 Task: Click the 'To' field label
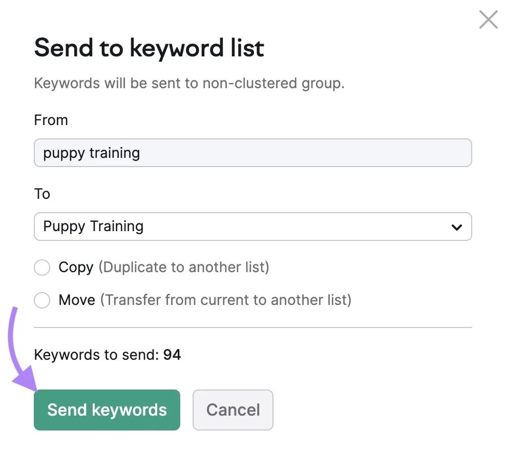tap(42, 194)
